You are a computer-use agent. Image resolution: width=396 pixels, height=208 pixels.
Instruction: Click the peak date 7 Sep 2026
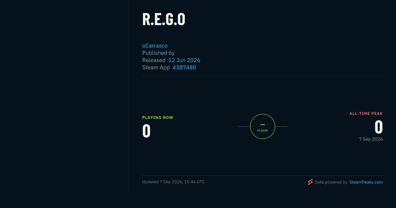click(x=371, y=139)
